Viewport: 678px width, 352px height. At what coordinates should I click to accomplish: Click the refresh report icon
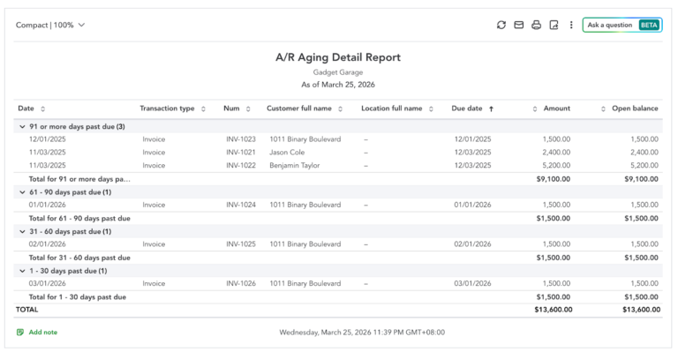(x=501, y=25)
